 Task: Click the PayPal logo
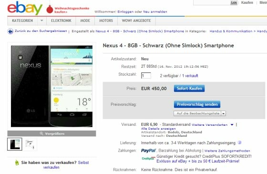click(x=148, y=151)
